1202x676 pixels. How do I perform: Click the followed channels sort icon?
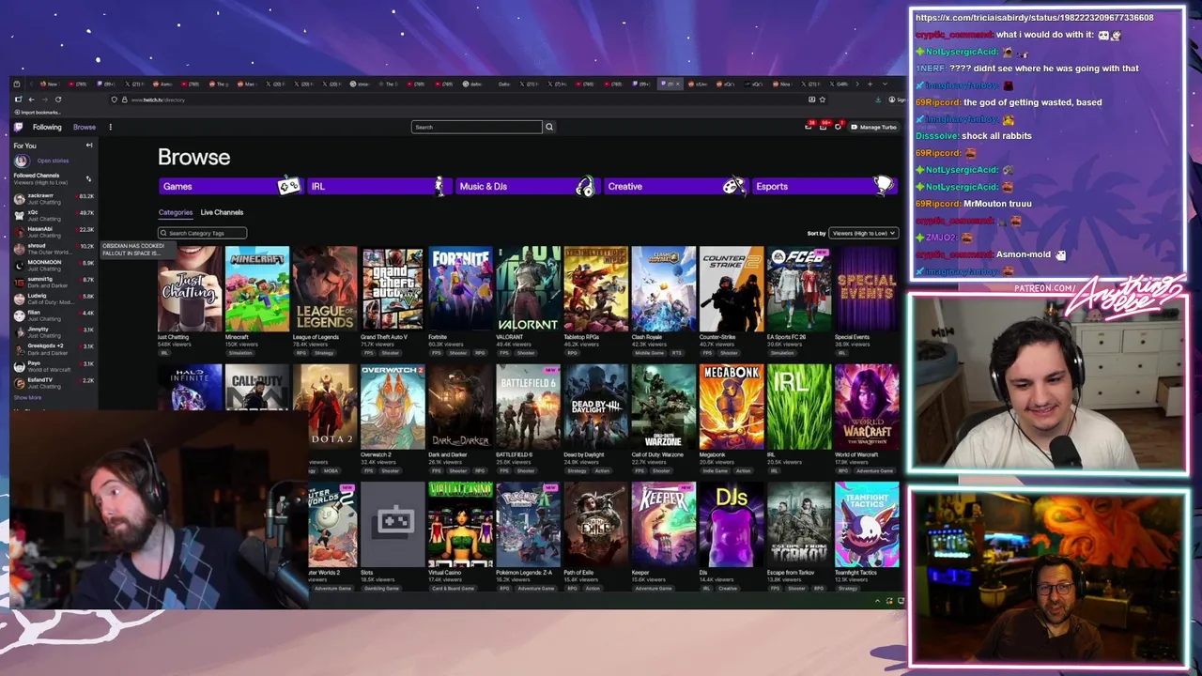click(x=88, y=178)
